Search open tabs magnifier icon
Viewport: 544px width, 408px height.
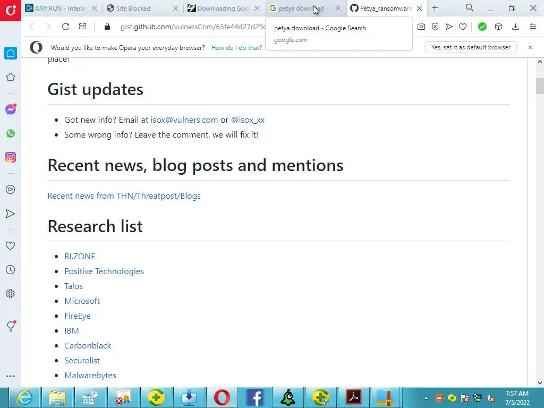click(x=470, y=7)
